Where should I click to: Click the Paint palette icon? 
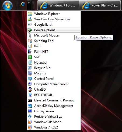(30, 46)
